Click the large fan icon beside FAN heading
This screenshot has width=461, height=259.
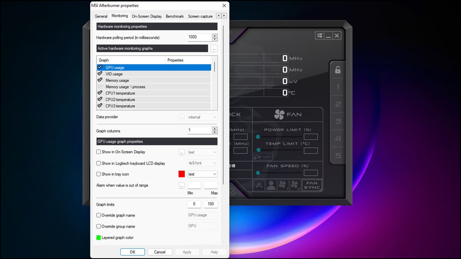(279, 114)
